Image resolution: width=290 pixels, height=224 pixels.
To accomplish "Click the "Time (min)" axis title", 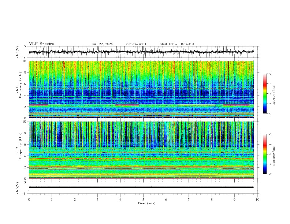I will coord(146,203).
